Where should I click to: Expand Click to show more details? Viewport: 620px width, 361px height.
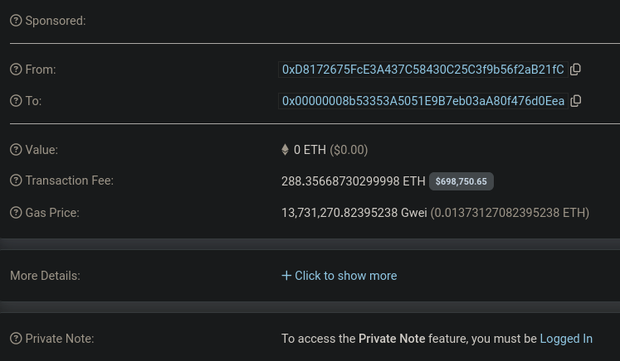345,276
